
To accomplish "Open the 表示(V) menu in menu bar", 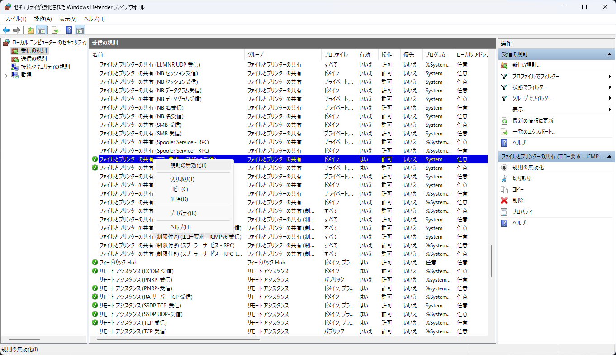I will 68,19.
